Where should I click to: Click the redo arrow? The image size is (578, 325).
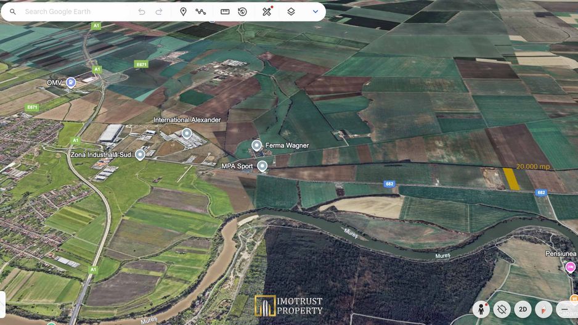[x=159, y=12]
